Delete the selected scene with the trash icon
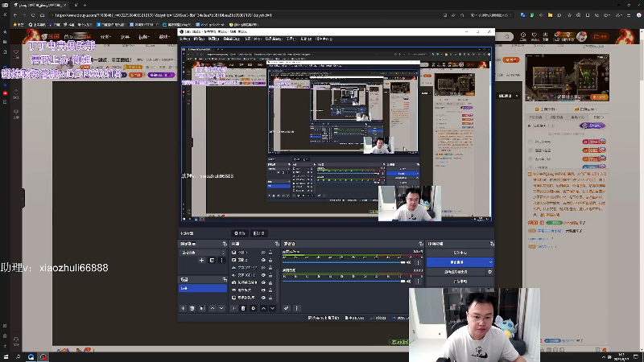The height and width of the screenshot is (362, 644). [192, 308]
